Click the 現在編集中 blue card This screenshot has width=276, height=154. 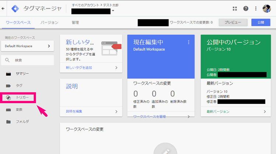pos(161,57)
